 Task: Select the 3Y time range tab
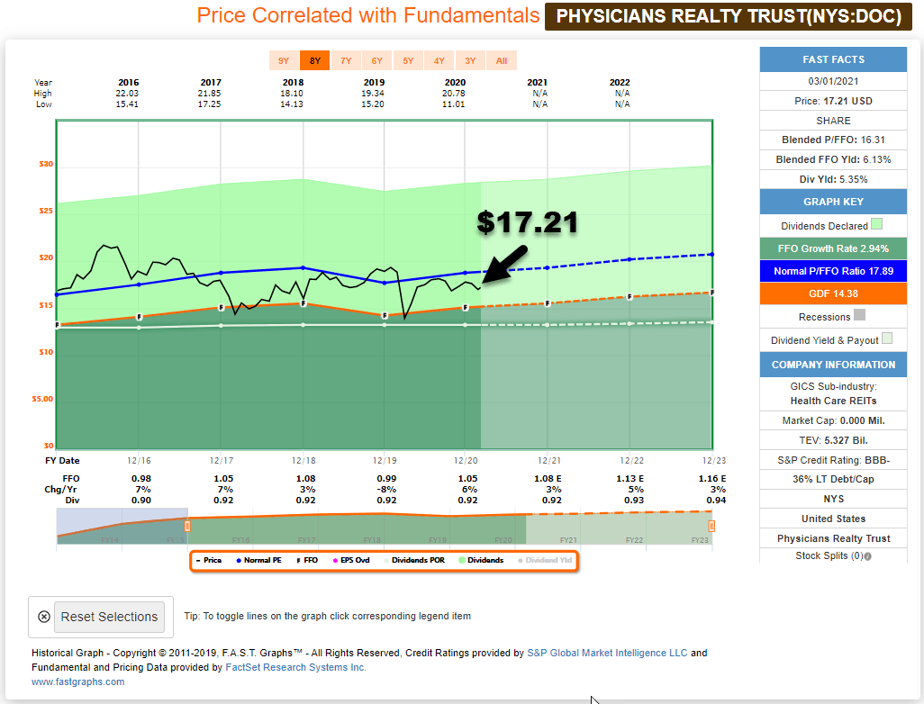point(470,60)
